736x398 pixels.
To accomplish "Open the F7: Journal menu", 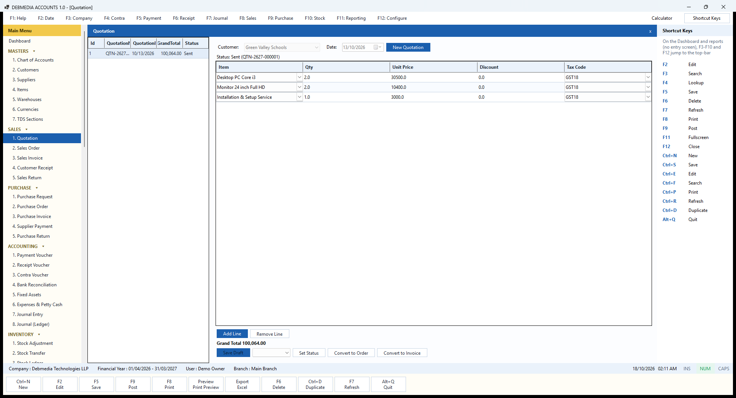I will point(217,18).
